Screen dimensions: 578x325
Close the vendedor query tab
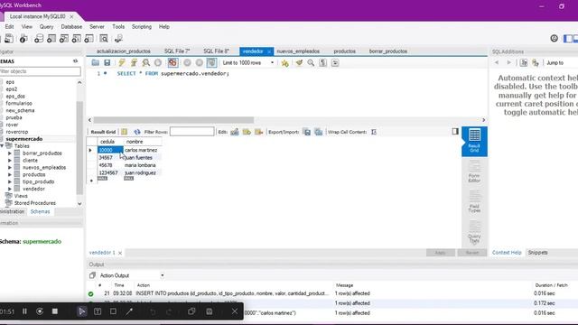269,51
